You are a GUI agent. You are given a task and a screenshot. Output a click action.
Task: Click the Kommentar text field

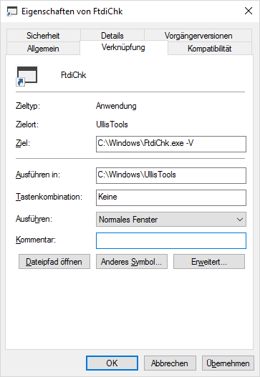tap(171, 240)
